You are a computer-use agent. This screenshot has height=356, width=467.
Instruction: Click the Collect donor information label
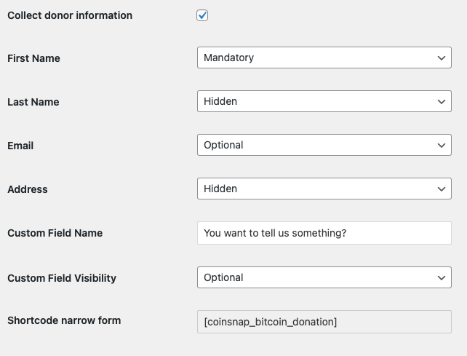[x=70, y=15]
